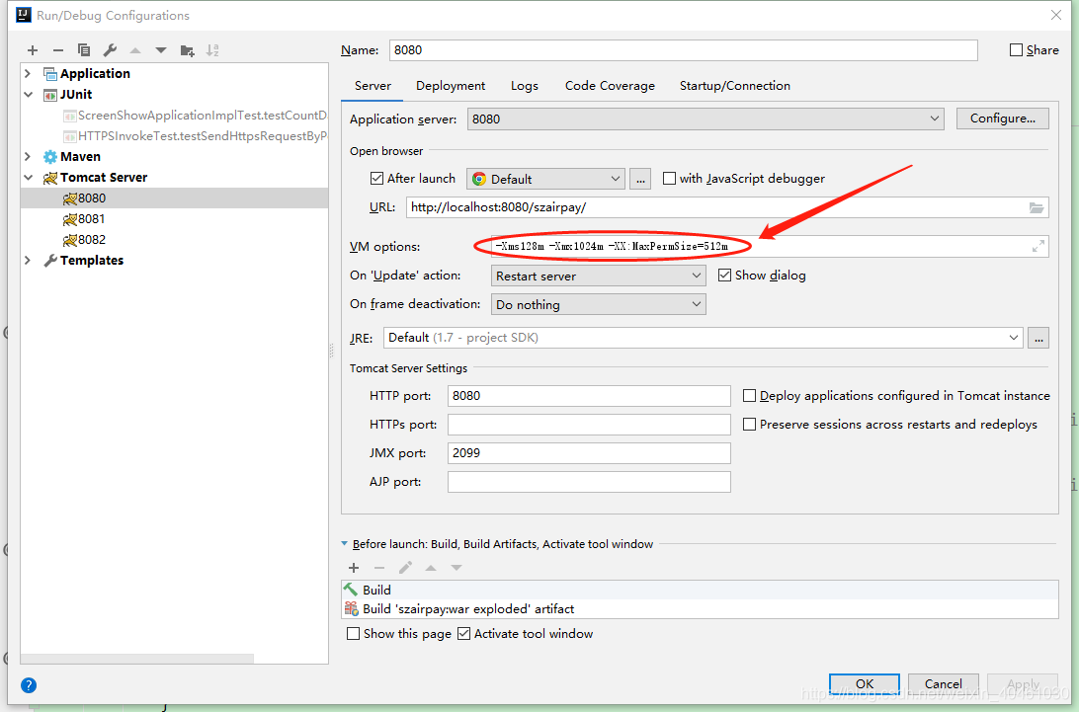The width and height of the screenshot is (1079, 712).
Task: Select the ScreenShowApplicationImplTest JUnit configuration
Action: pos(195,115)
